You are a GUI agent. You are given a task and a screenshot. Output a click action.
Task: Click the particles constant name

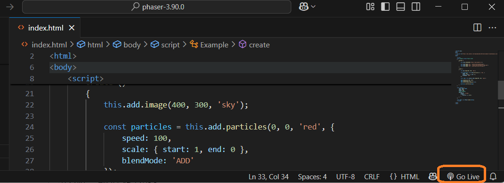151,127
